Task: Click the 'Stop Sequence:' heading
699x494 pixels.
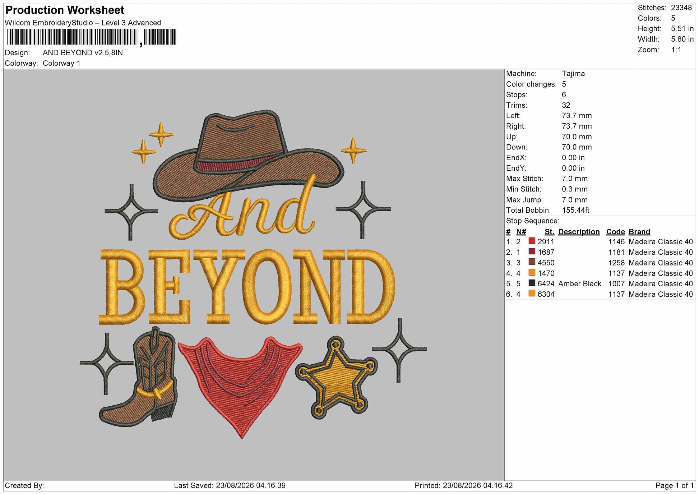Action: [x=532, y=221]
